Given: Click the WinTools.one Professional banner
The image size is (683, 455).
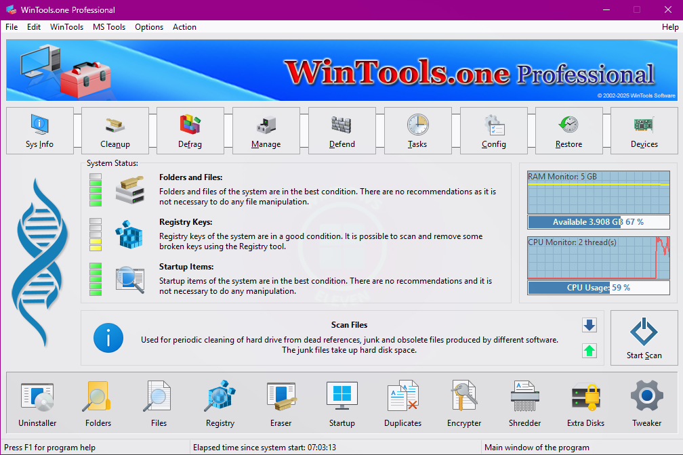Looking at the screenshot, I should coord(342,70).
